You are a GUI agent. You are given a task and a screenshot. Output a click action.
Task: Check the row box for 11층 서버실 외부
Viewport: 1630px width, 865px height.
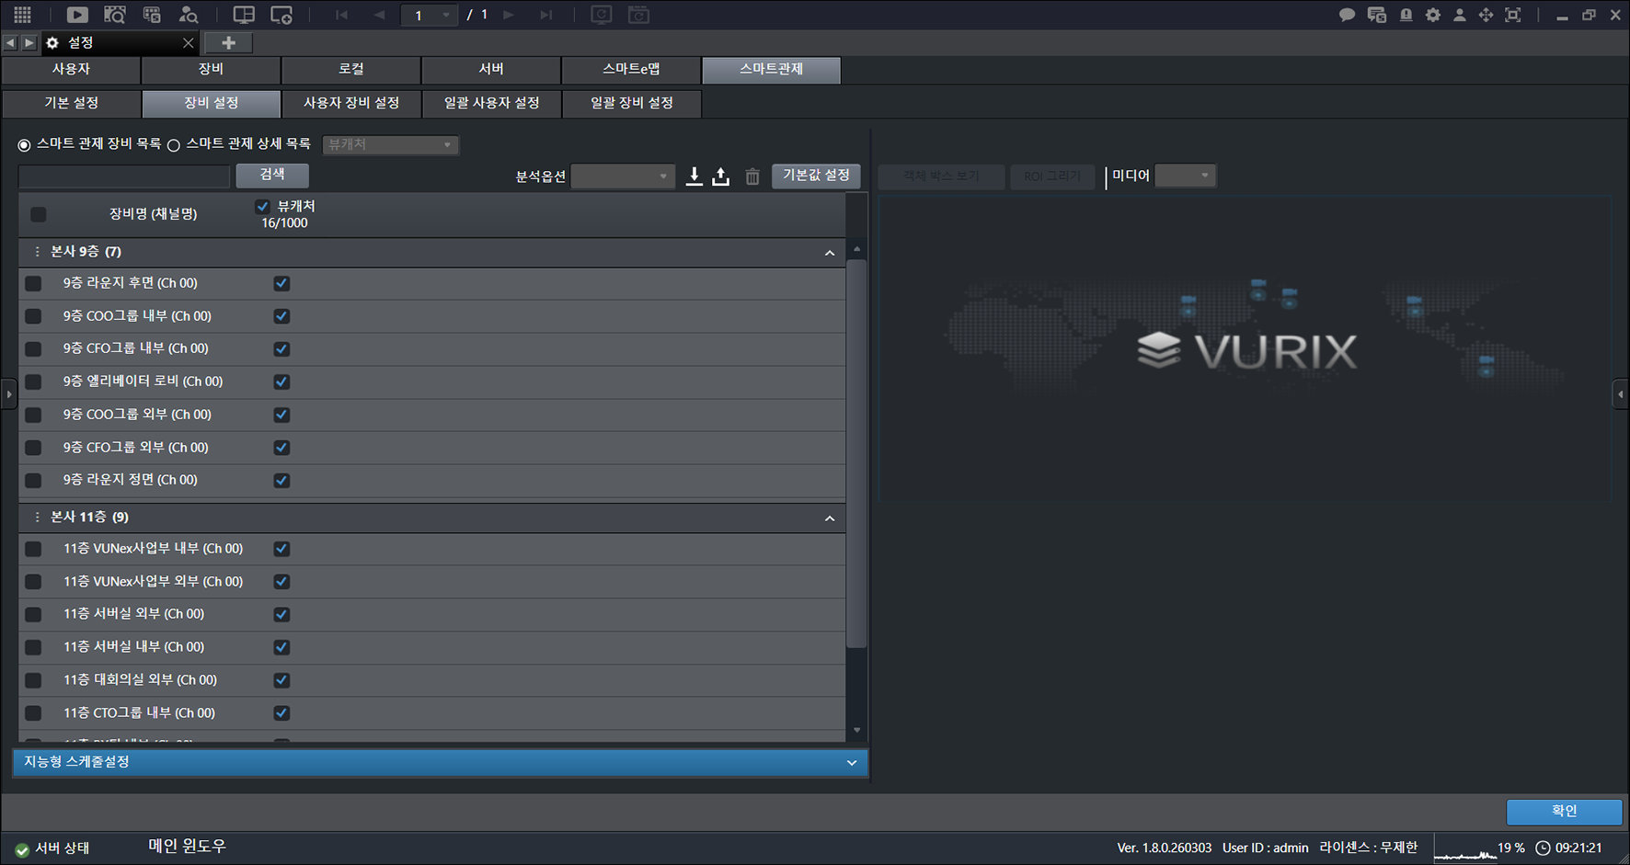[x=33, y=615]
